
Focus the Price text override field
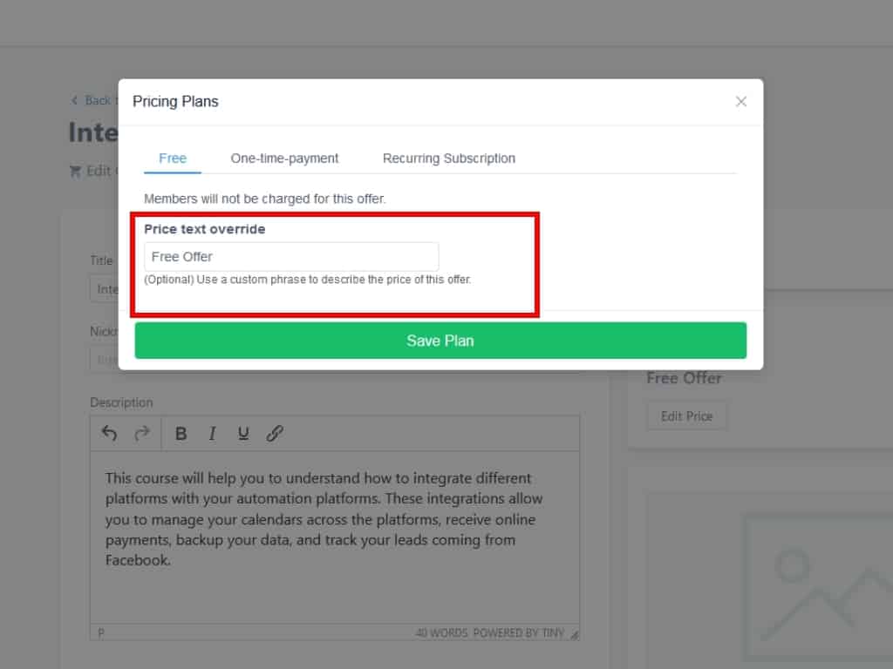tap(291, 257)
